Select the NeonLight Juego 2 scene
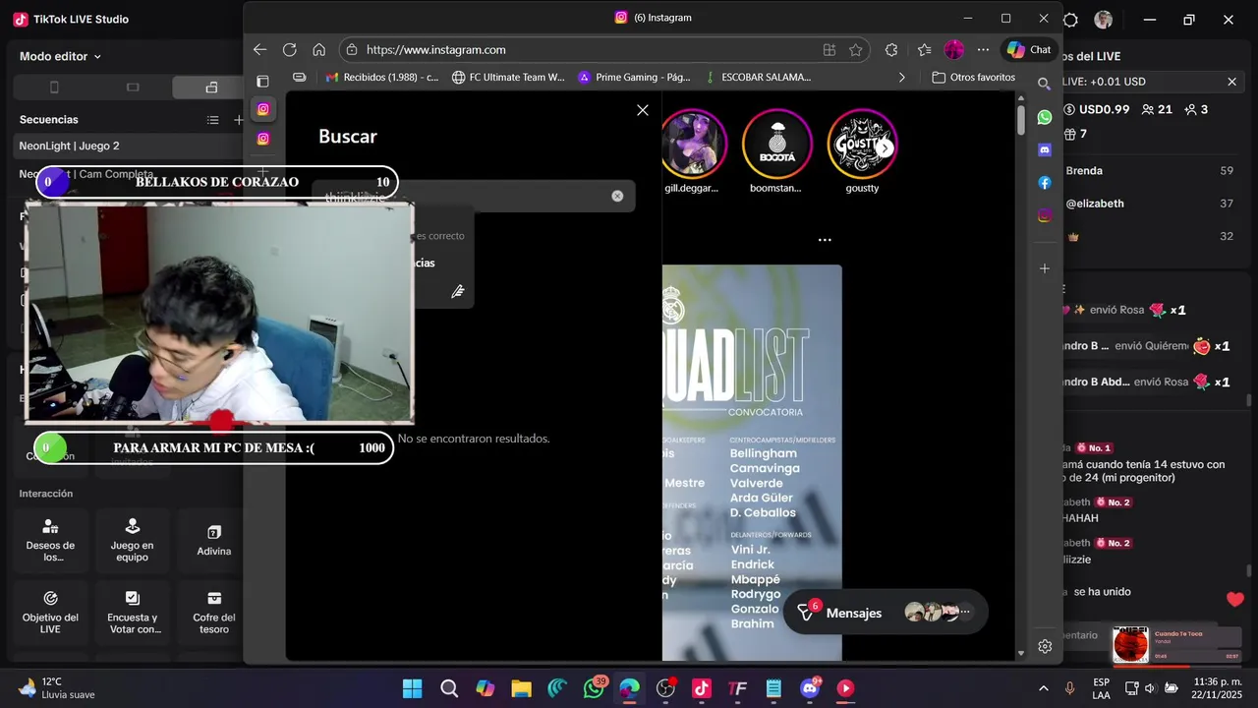 click(128, 146)
